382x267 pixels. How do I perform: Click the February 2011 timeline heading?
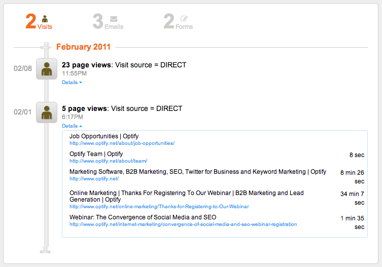pos(84,47)
